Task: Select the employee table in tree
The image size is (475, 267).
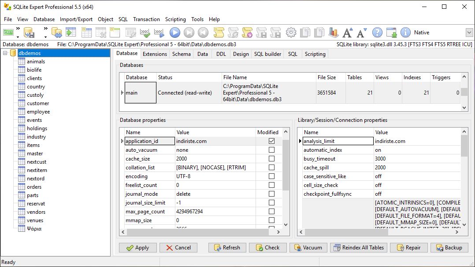Action: click(x=38, y=112)
